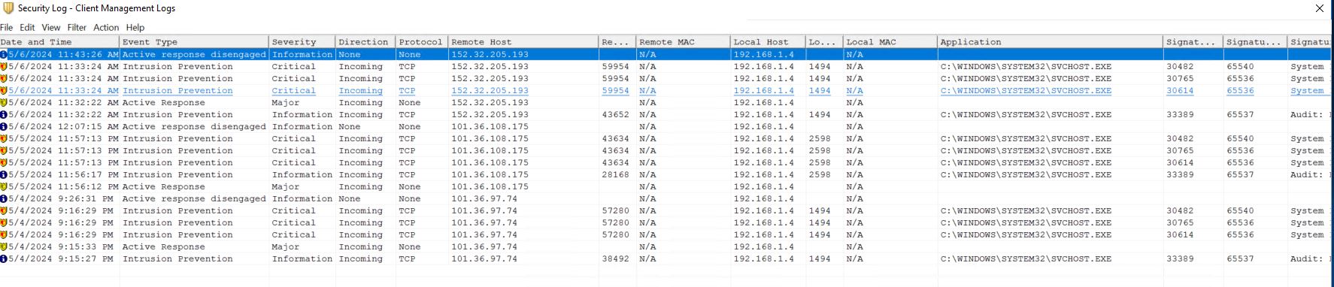Viewport: 1334px width, 287px height.
Task: Click shield icon of 11:57:13 PM row with signature 30614
Action: coord(4,163)
